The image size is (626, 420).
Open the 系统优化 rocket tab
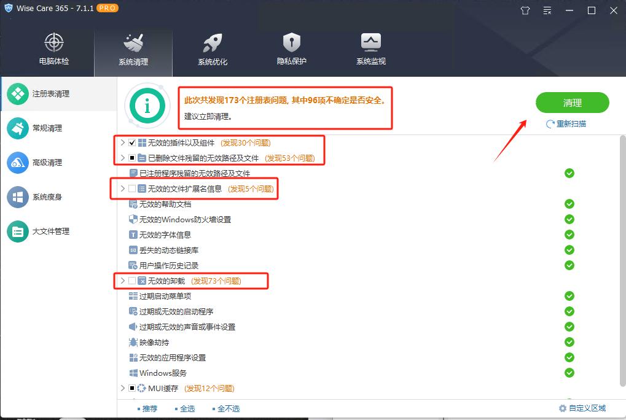tap(213, 50)
